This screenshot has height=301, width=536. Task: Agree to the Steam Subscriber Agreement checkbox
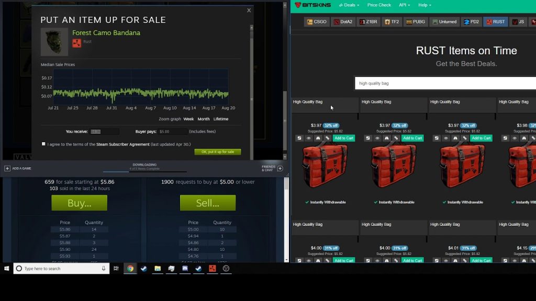point(43,144)
